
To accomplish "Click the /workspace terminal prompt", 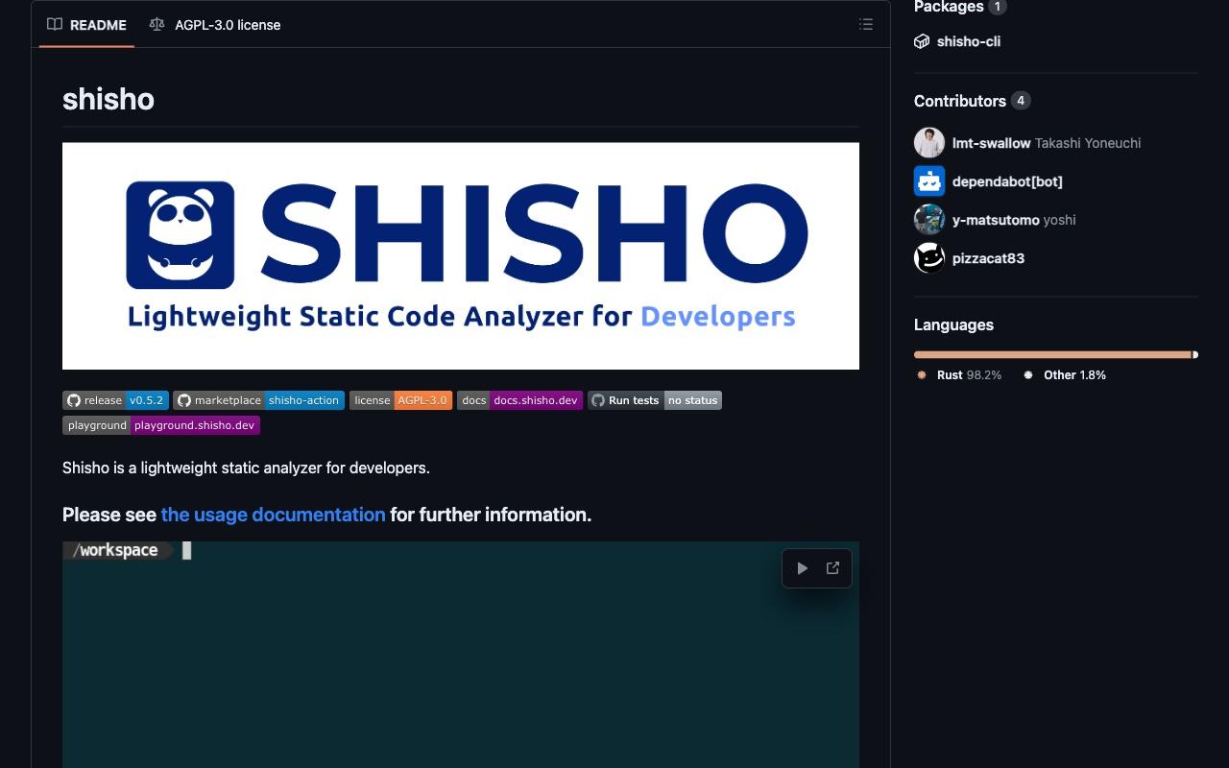I will click(119, 550).
